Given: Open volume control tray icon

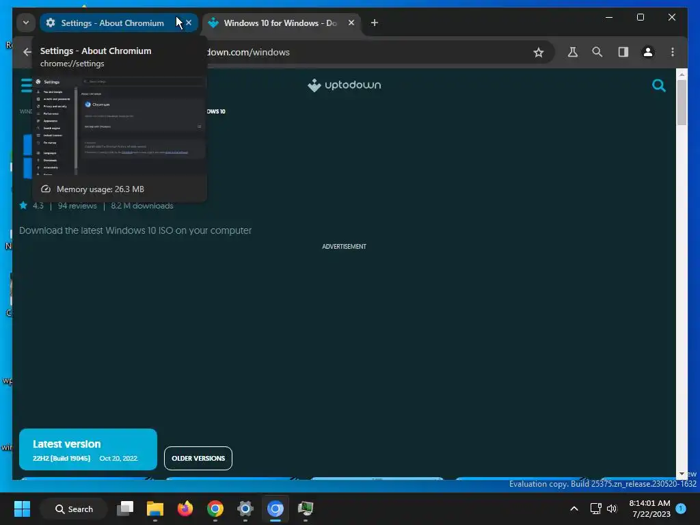Looking at the screenshot, I should (612, 509).
